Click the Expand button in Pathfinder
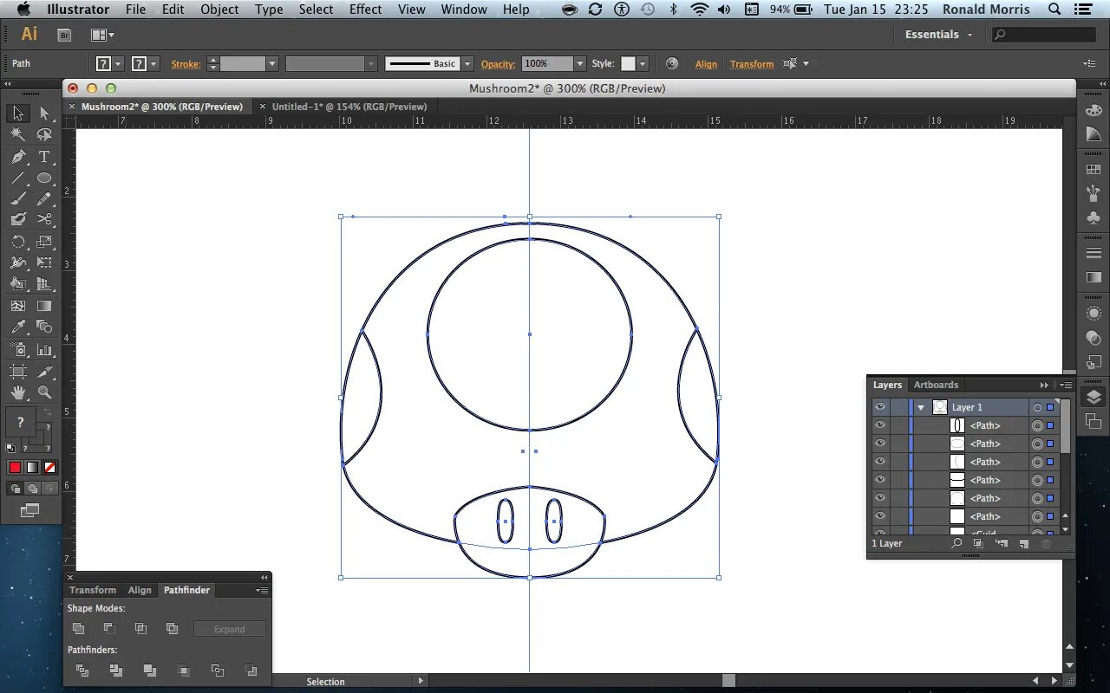Image resolution: width=1110 pixels, height=693 pixels. (x=230, y=629)
